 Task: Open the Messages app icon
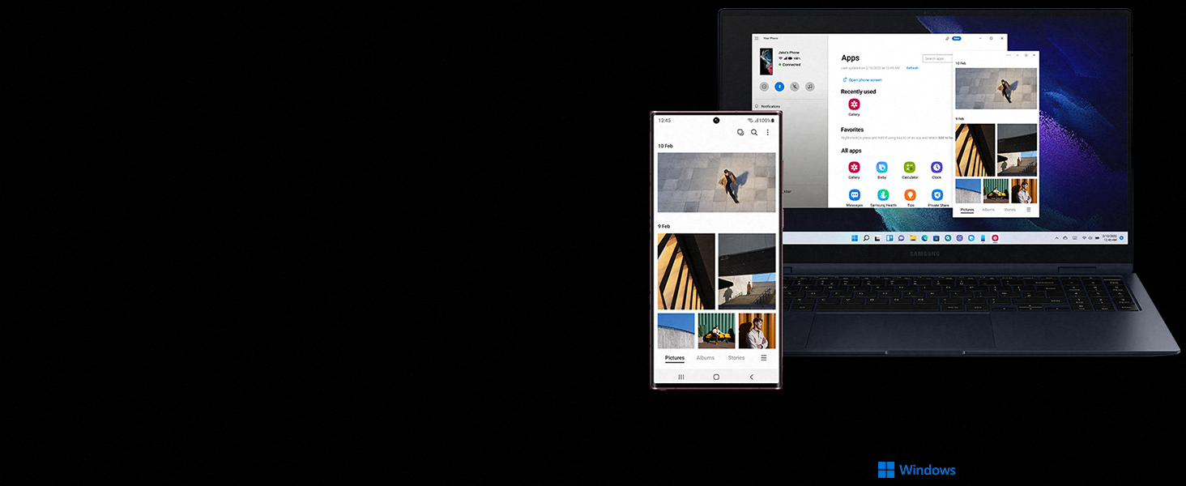[x=854, y=195]
